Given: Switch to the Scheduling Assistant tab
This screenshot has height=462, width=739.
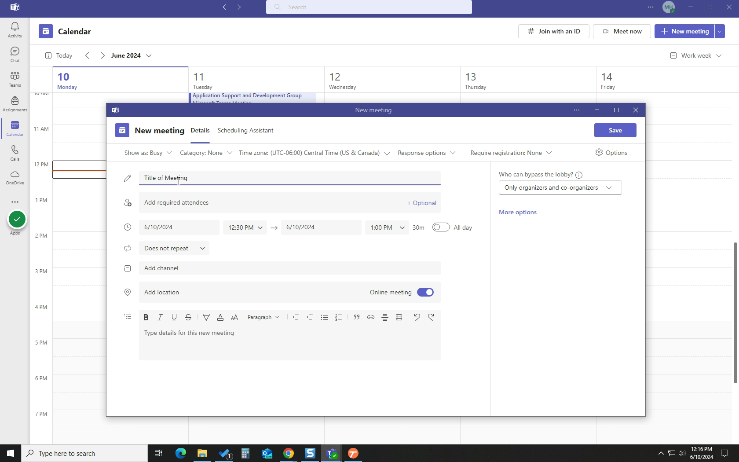Looking at the screenshot, I should pyautogui.click(x=245, y=130).
